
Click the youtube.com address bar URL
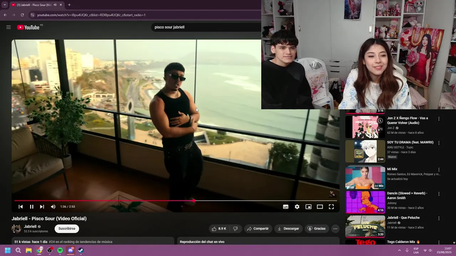click(x=91, y=15)
